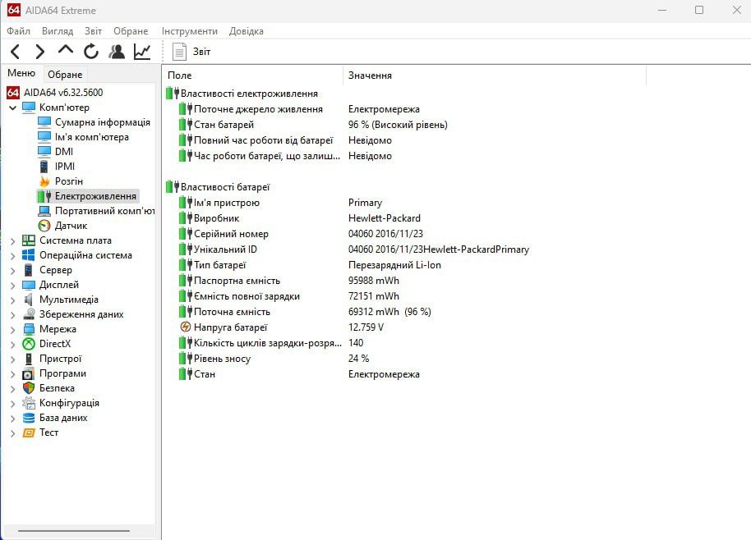
Task: Open the user manager icon in the toolbar
Action: click(117, 51)
